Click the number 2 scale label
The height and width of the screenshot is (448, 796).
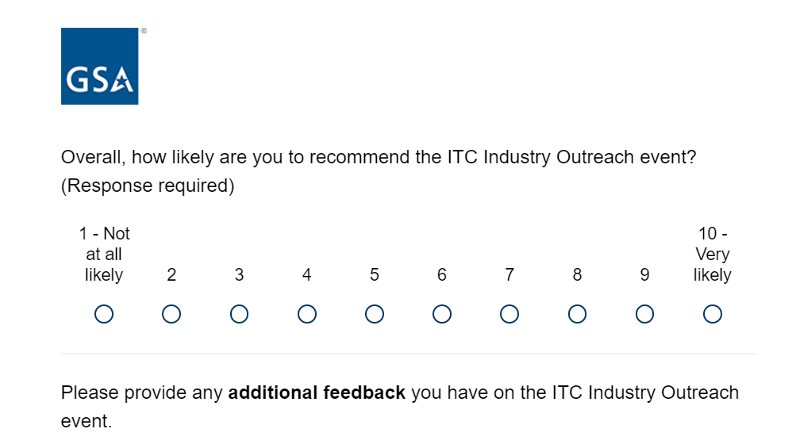click(171, 275)
